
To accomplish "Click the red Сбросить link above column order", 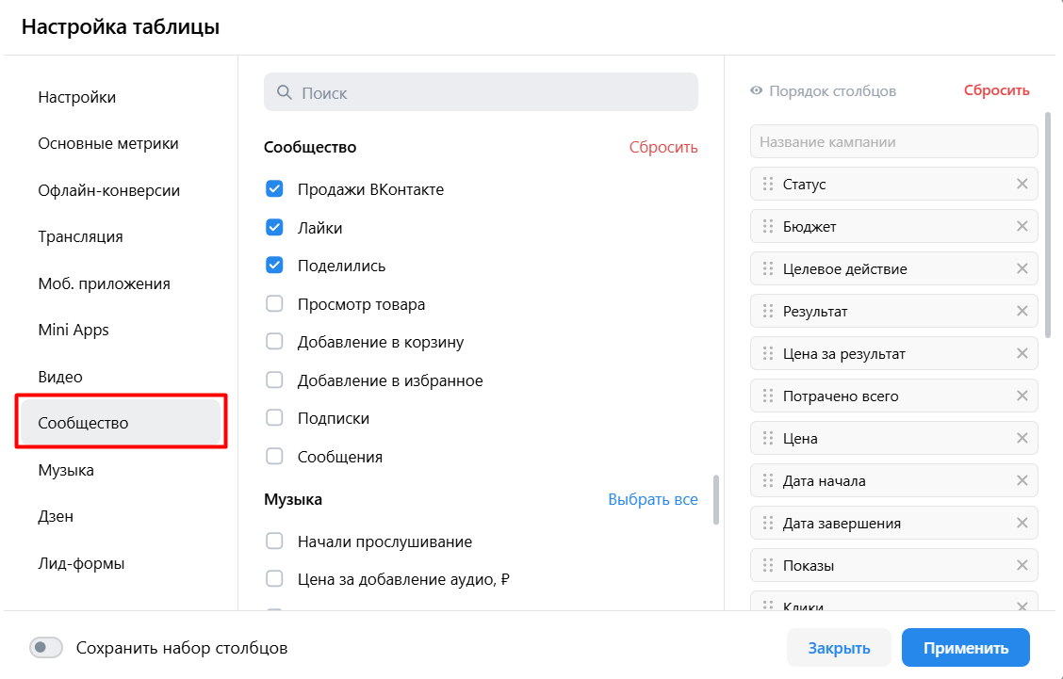I will coord(996,91).
